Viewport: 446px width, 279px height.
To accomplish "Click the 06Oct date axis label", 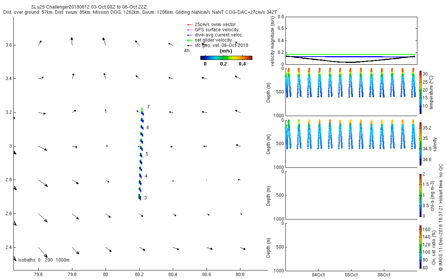I will pos(384,275).
